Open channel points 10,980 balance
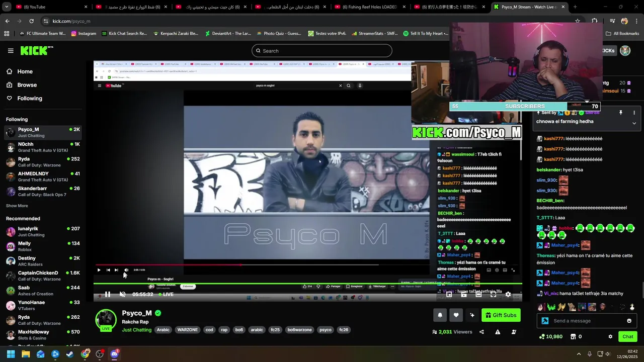This screenshot has width=644, height=362. point(550,336)
